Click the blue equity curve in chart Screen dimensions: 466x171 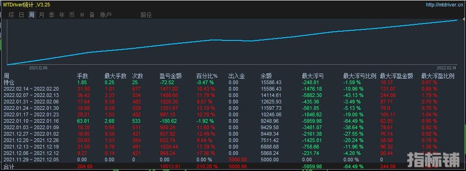pos(232,40)
